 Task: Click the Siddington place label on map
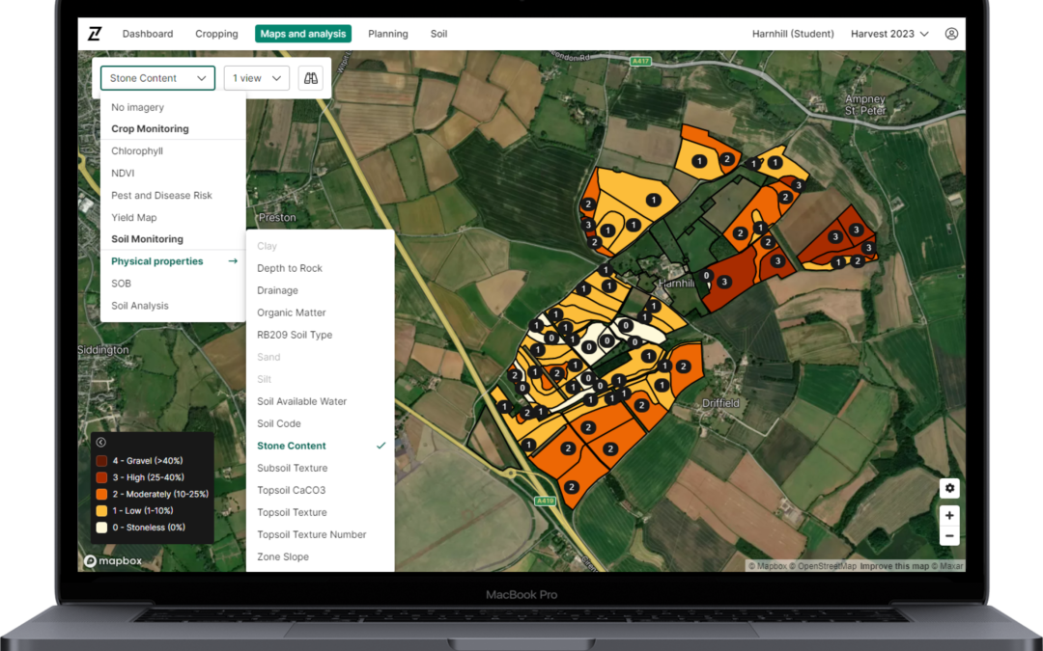(103, 349)
